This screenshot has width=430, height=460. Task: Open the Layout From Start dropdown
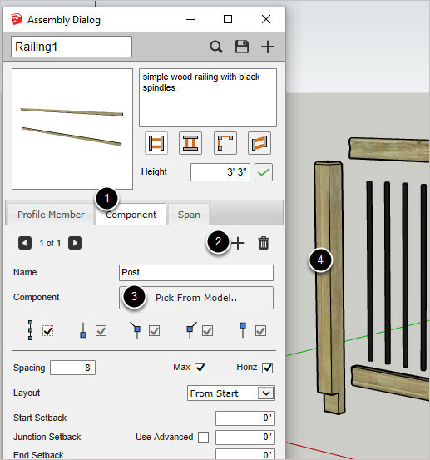pos(231,393)
